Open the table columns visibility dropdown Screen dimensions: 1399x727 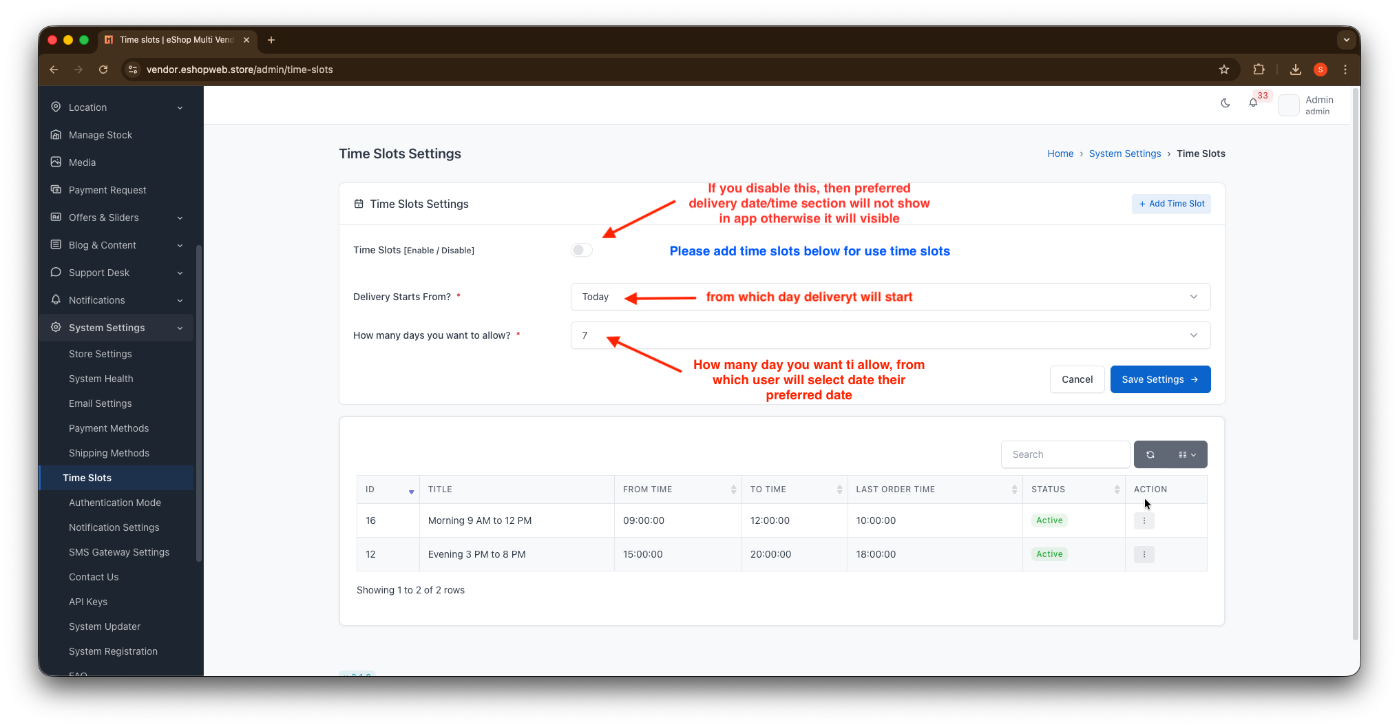(1187, 454)
